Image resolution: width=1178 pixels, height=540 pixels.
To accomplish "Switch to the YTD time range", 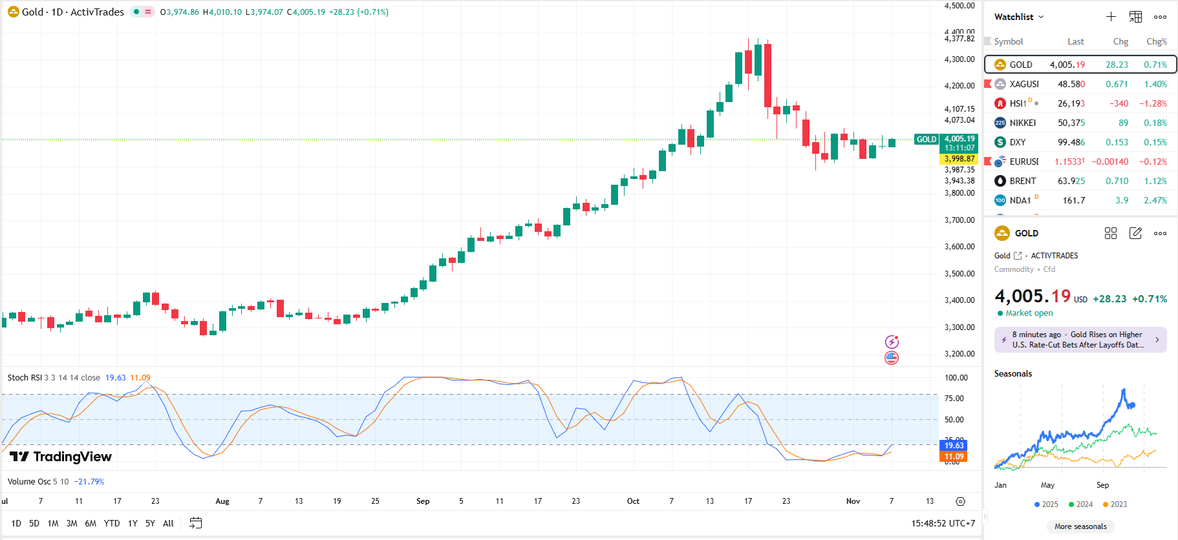I will coord(112,523).
